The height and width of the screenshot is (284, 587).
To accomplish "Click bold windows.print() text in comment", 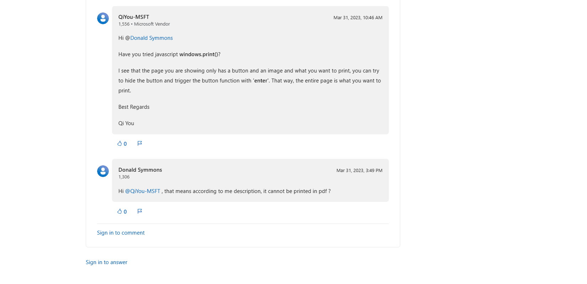I will click(x=199, y=54).
